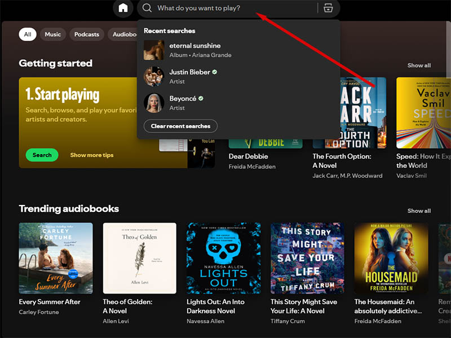Click author Allen Levi

116,321
